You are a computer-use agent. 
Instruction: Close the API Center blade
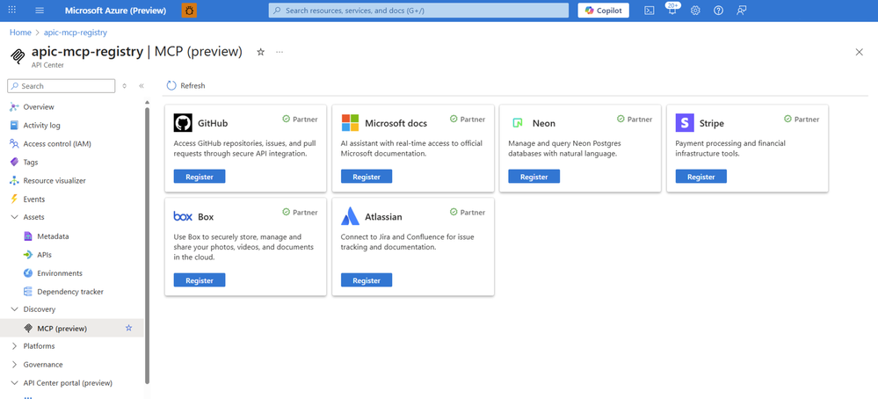pyautogui.click(x=859, y=52)
